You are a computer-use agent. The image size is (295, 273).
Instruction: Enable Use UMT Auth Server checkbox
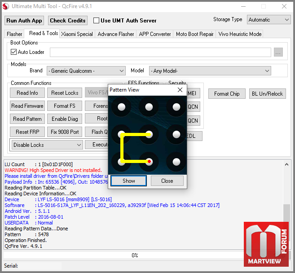pos(96,20)
